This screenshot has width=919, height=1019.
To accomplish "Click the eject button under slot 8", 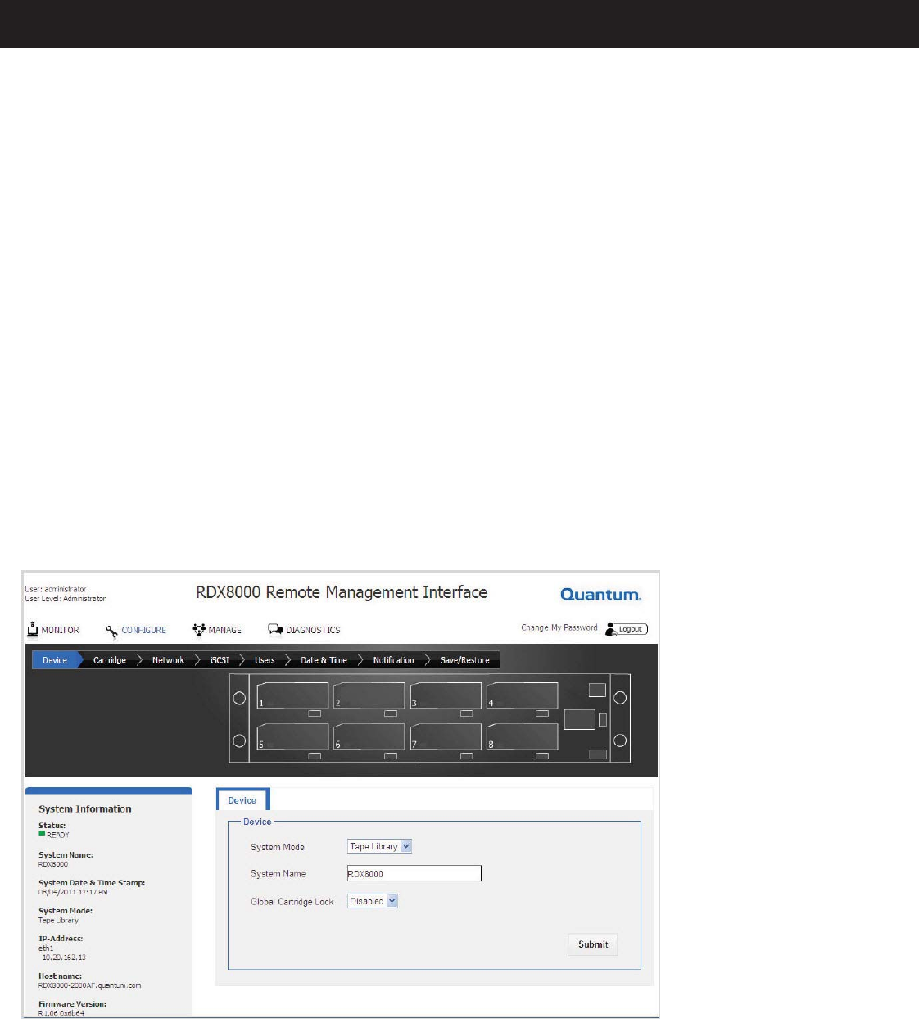I will tap(542, 756).
